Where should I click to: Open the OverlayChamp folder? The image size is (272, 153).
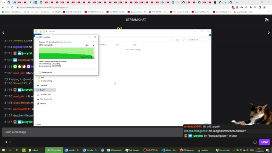[x=46, y=81]
